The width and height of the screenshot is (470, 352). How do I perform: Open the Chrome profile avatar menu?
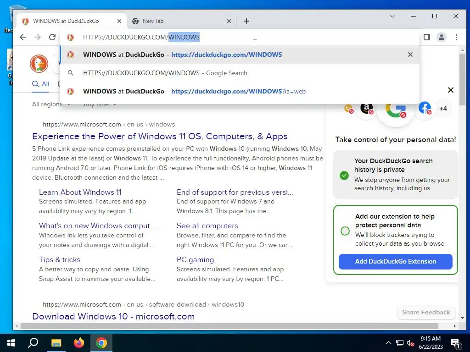click(442, 37)
